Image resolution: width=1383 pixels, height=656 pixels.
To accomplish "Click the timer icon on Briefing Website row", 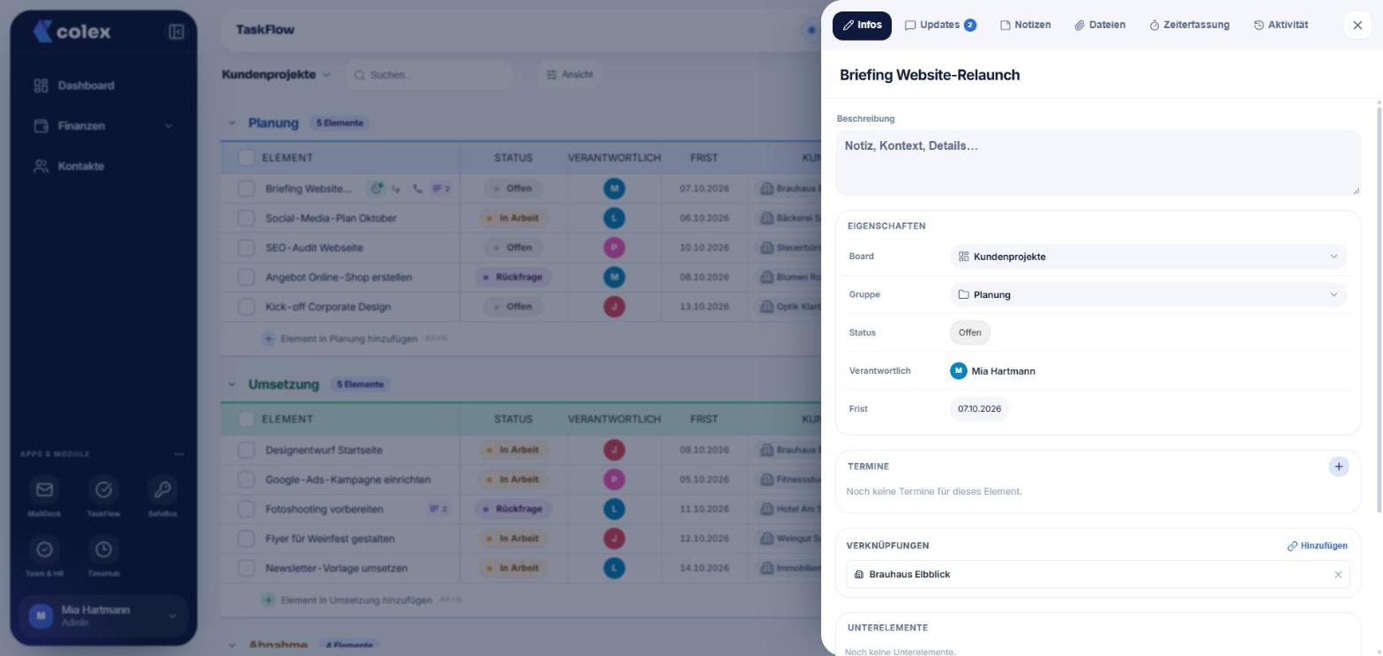I will pos(377,188).
